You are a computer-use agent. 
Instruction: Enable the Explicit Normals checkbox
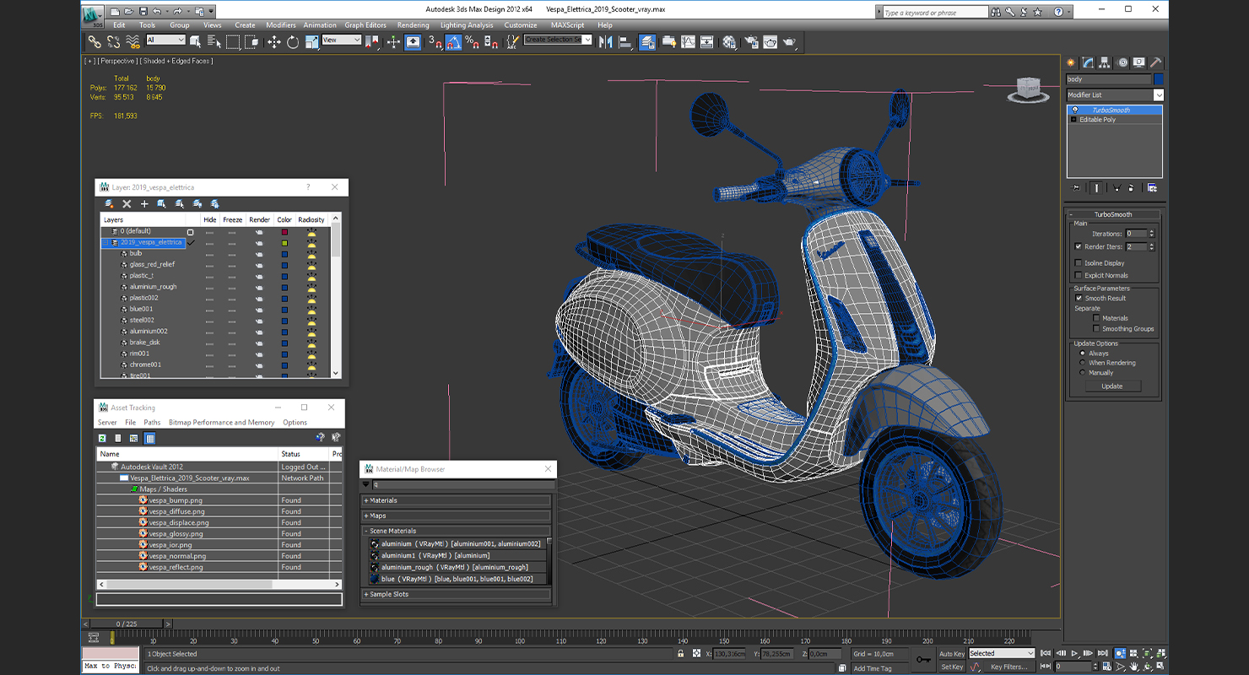[1079, 275]
